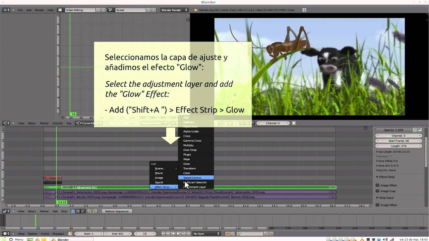Open the F-Curve editor type selector icon
Viewport: 429px width, 241px height.
(x=6, y=123)
